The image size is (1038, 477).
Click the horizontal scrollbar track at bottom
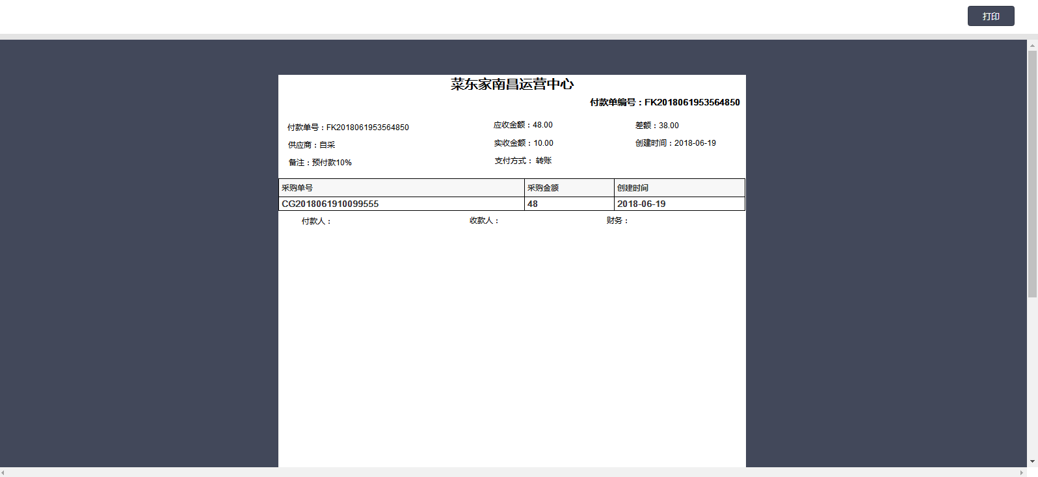click(x=514, y=472)
